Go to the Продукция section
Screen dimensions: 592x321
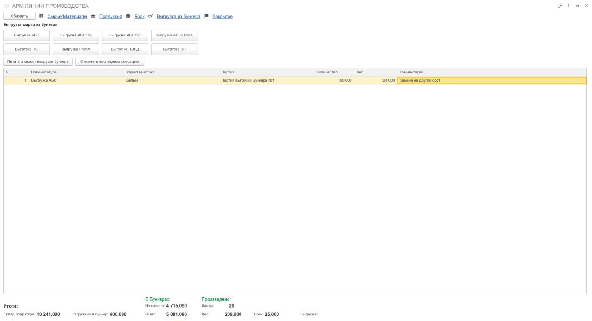pos(111,16)
